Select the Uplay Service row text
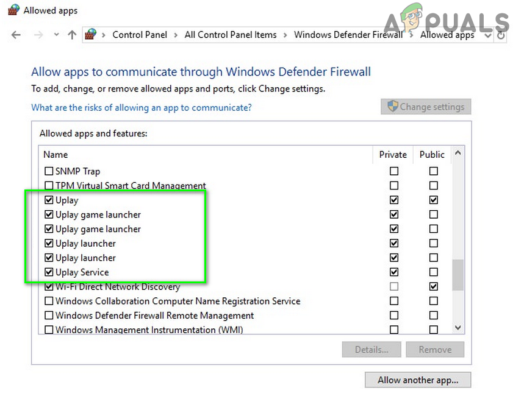This screenshot has height=396, width=513. [82, 272]
